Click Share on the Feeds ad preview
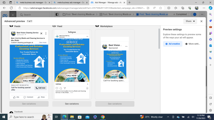The width and height of the screenshot is (214, 120). (x=41, y=97)
